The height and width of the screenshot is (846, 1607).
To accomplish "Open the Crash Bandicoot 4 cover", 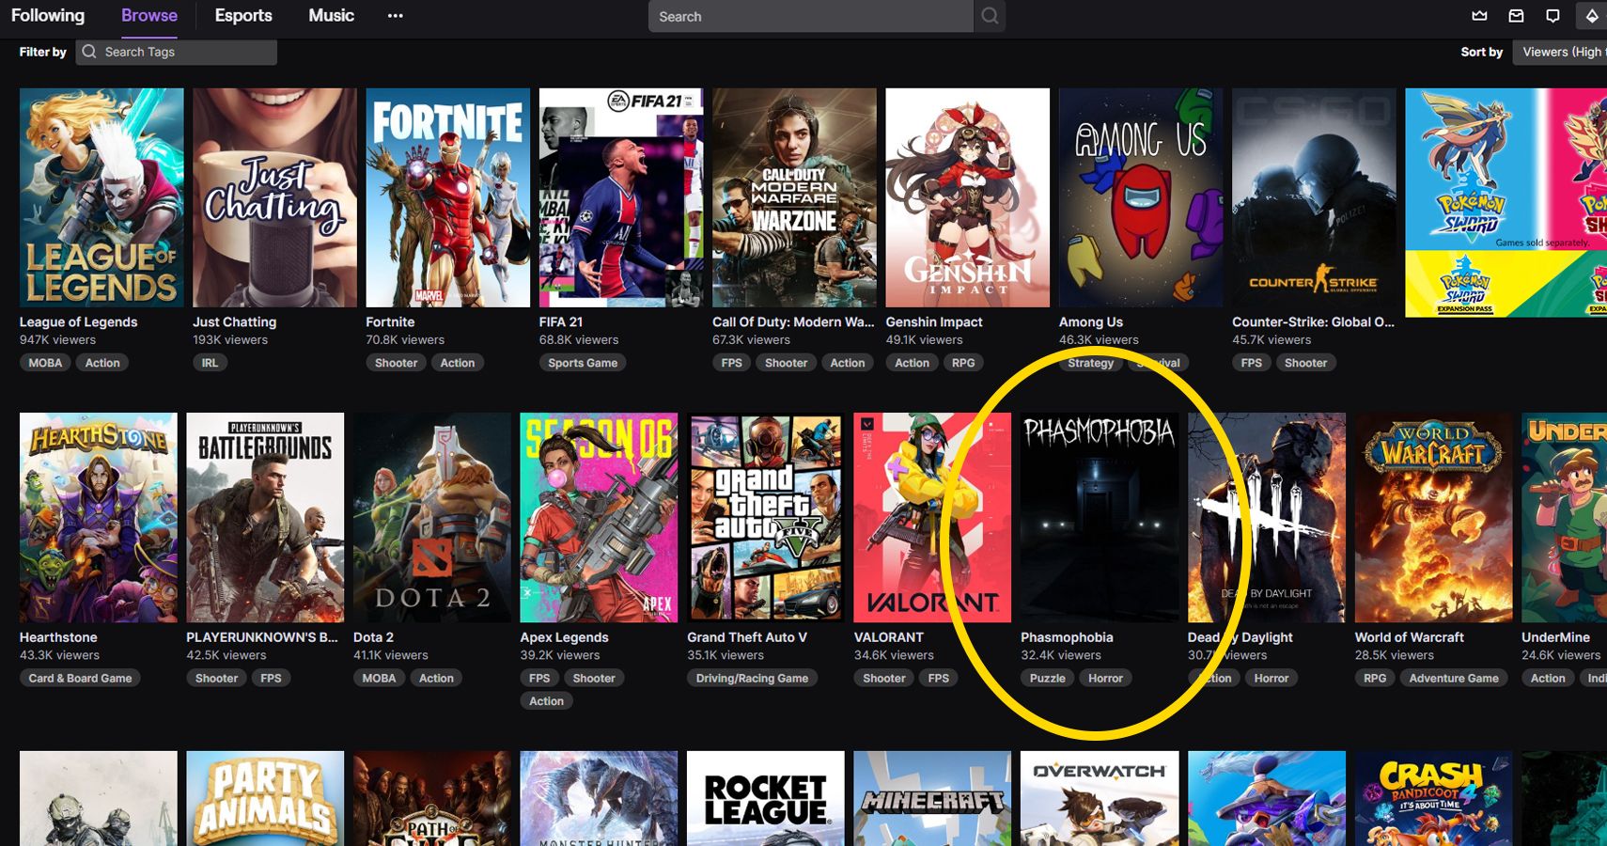I will [1433, 798].
